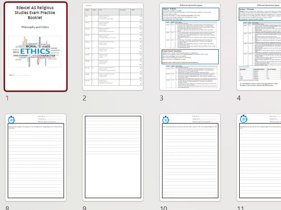Click the 10-minute timer icon on slide 10
Screen dimensions: 281x210
pos(166,119)
